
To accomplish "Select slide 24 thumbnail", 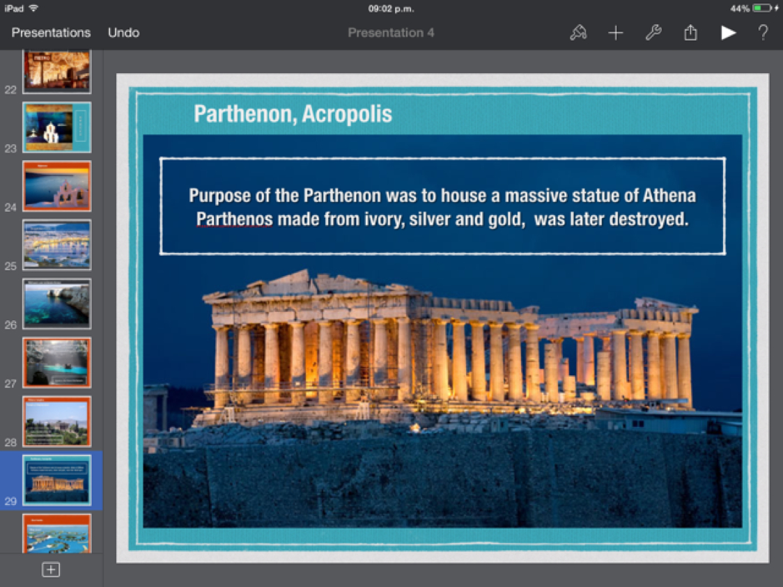I will [x=56, y=186].
